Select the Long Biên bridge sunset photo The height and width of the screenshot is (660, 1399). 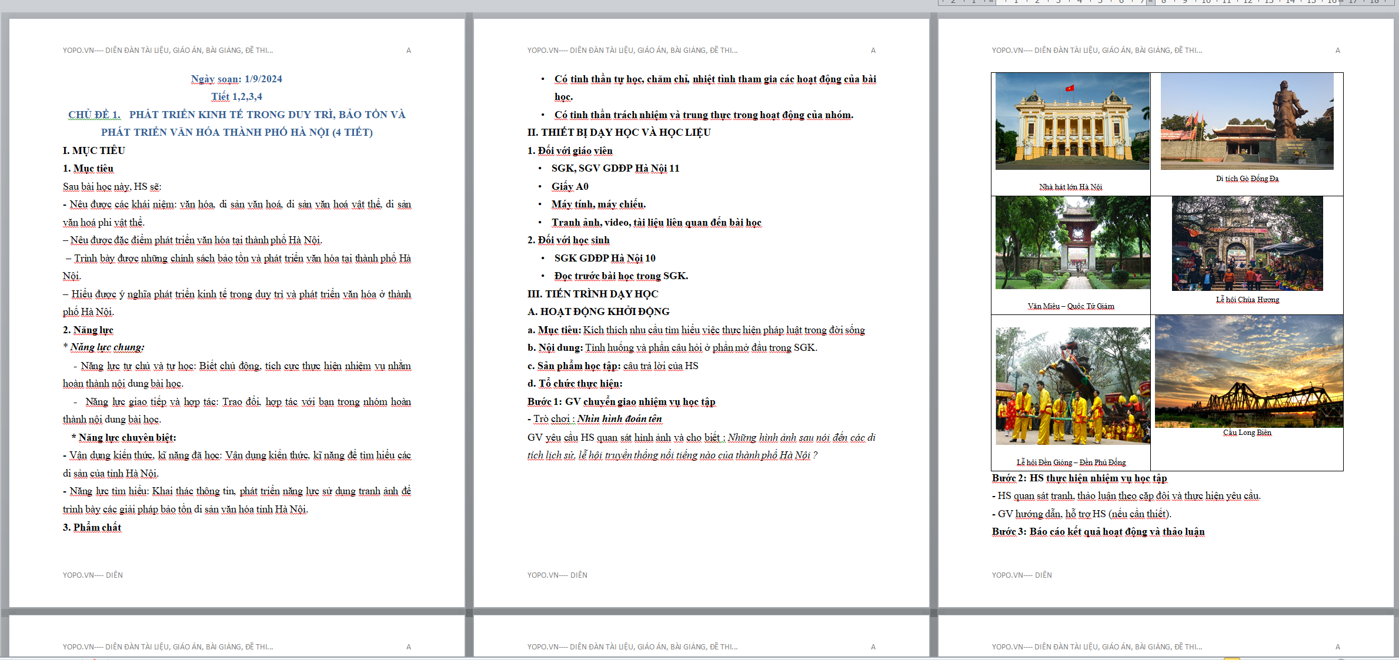pyautogui.click(x=1248, y=371)
